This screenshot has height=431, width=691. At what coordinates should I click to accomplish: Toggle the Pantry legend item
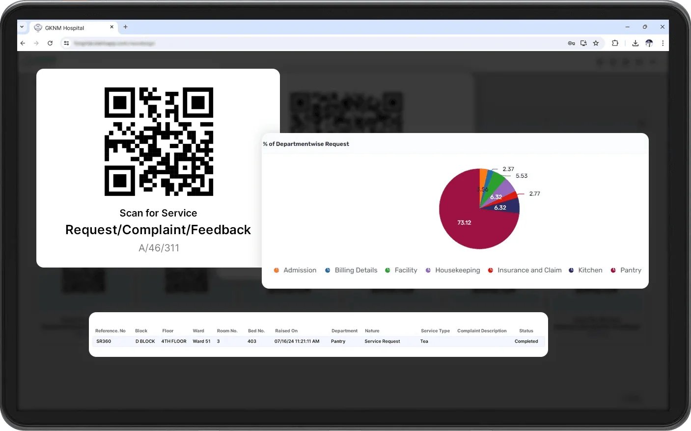(x=626, y=270)
